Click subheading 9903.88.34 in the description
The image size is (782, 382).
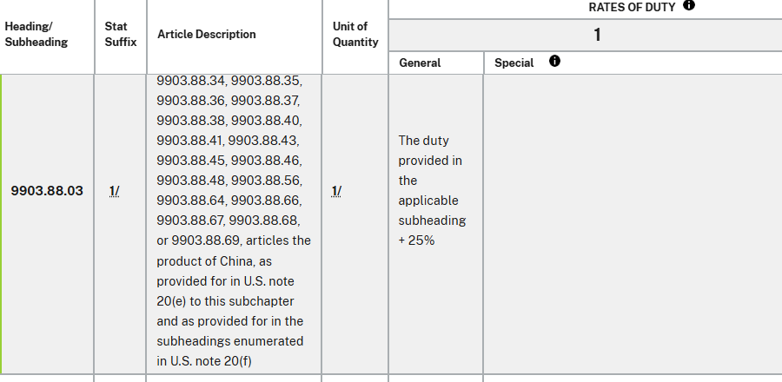pos(191,81)
